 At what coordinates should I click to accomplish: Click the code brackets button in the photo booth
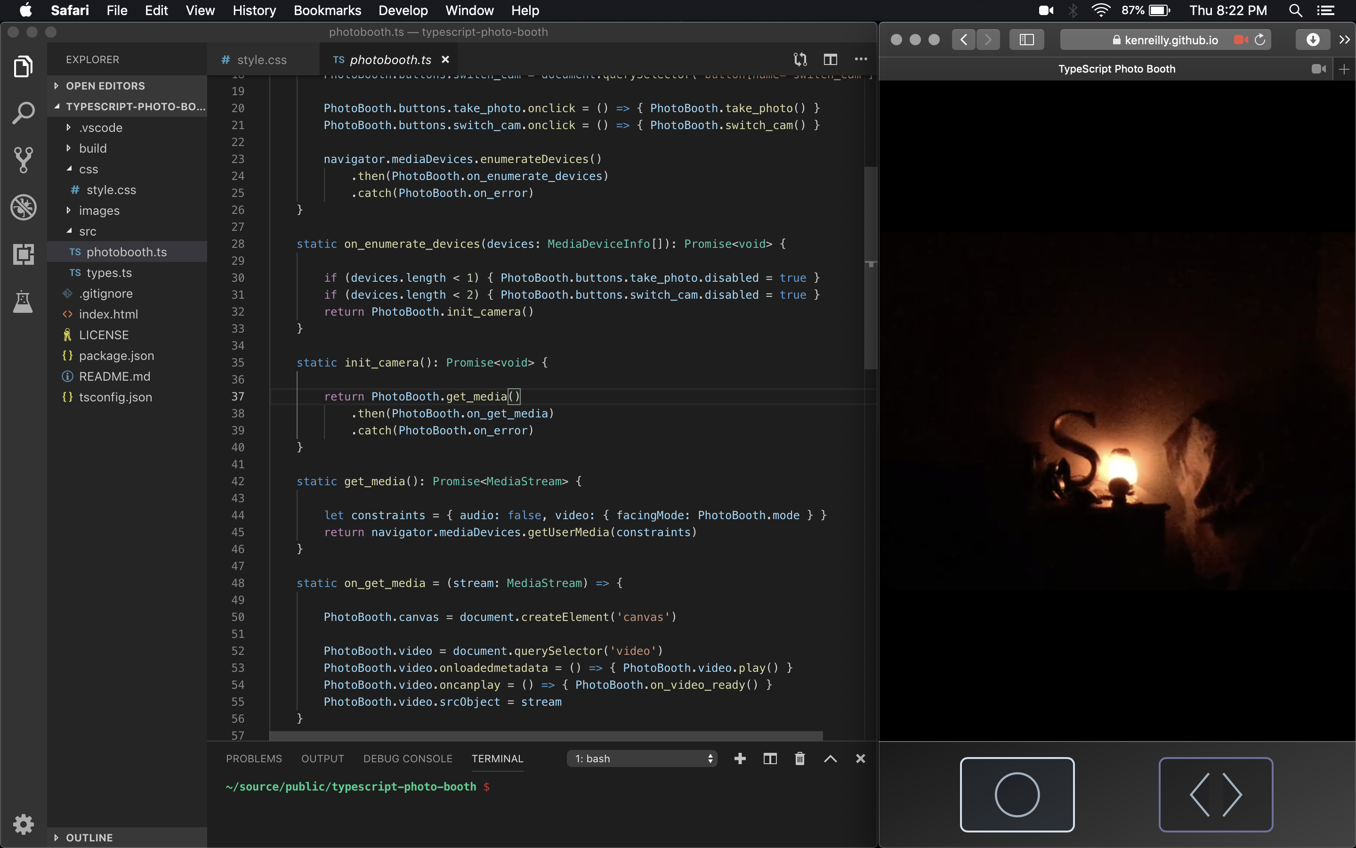[x=1215, y=795]
